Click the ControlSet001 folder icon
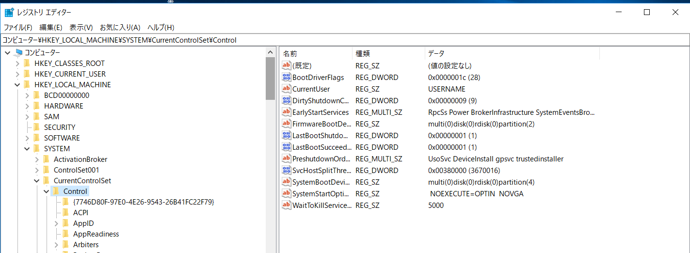The image size is (690, 253). pyautogui.click(x=47, y=170)
